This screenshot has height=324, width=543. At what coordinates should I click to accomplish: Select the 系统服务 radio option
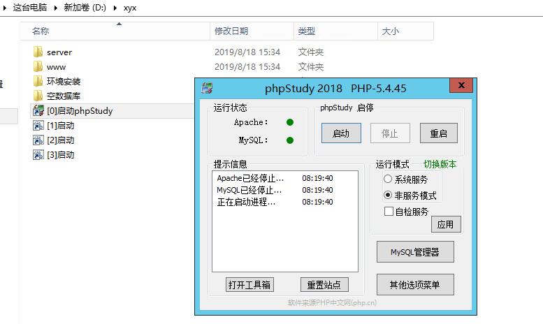point(388,180)
